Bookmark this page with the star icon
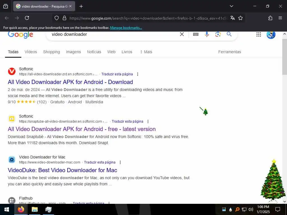The height and width of the screenshot is (215, 287). coord(240,18)
